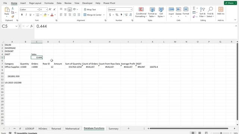Toggle Bold formatting
Screen dimensions: 239x134
(22, 15)
